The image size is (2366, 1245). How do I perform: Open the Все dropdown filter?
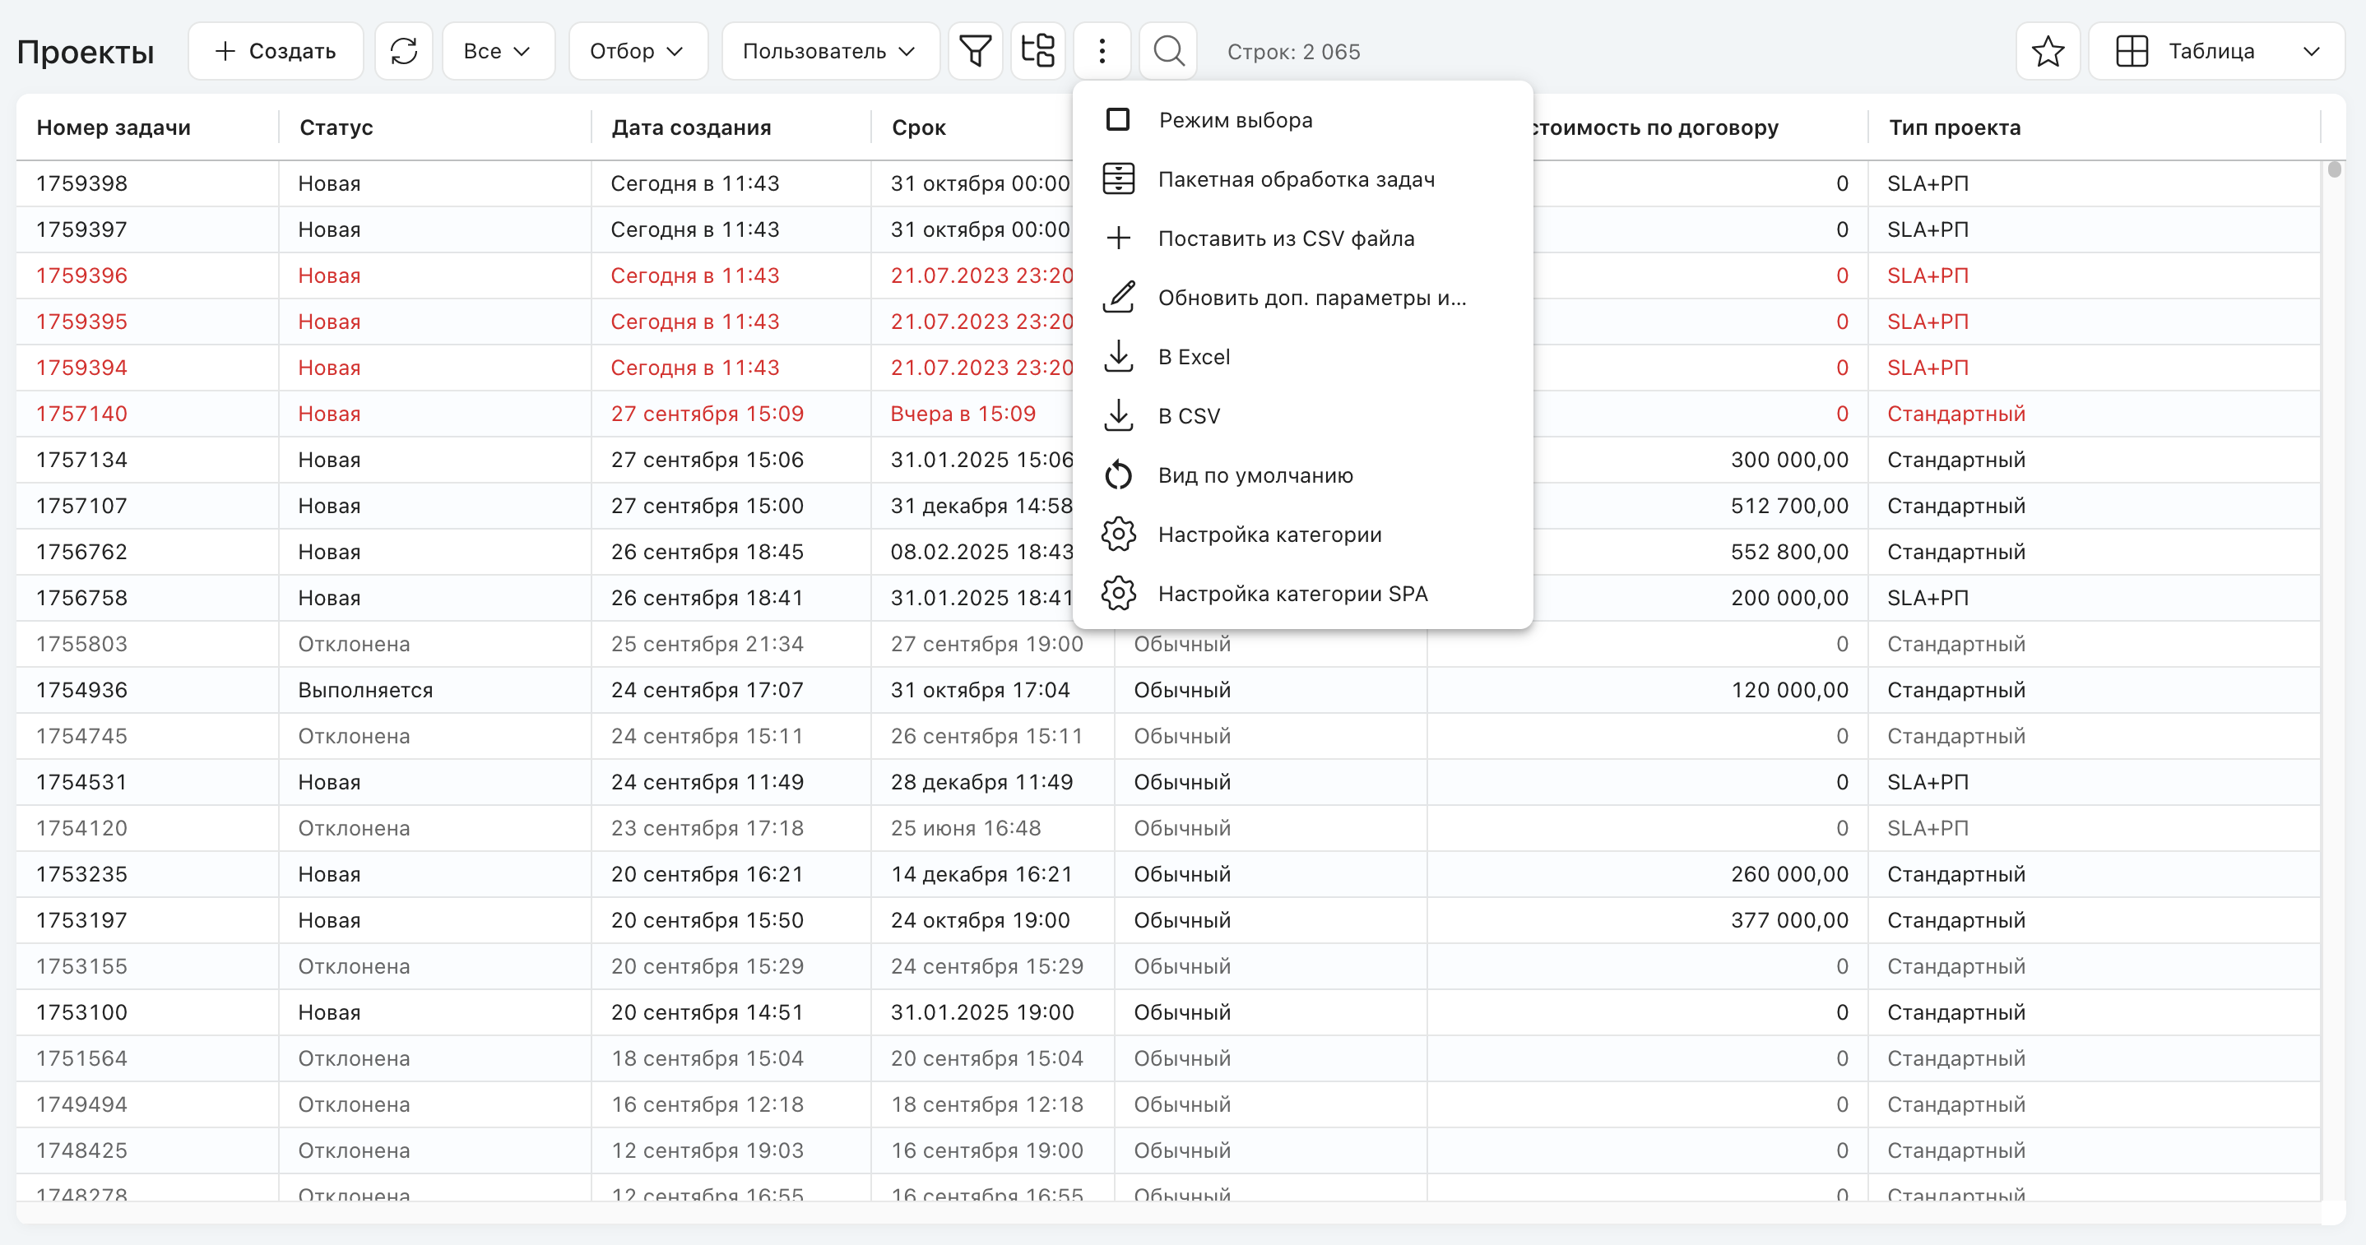(498, 50)
